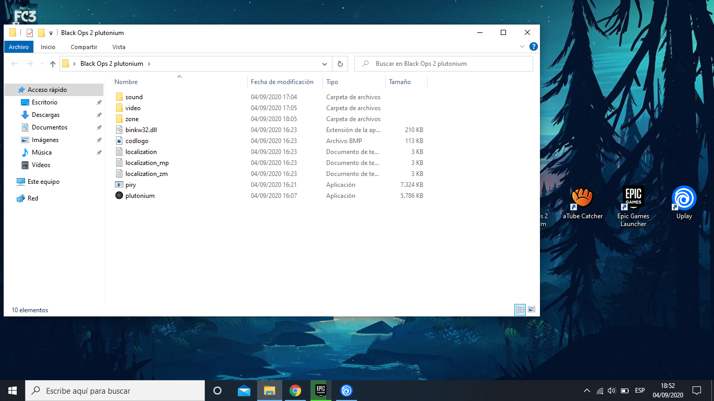Viewport: 714px width, 401px height.
Task: Click taskbar search Escribe aquí para buscar
Action: pos(115,391)
